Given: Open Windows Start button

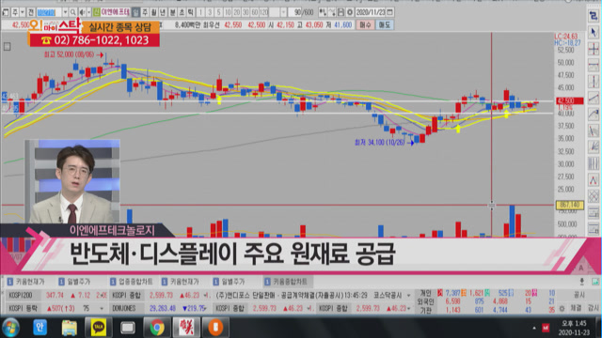Looking at the screenshot, I should (x=10, y=328).
